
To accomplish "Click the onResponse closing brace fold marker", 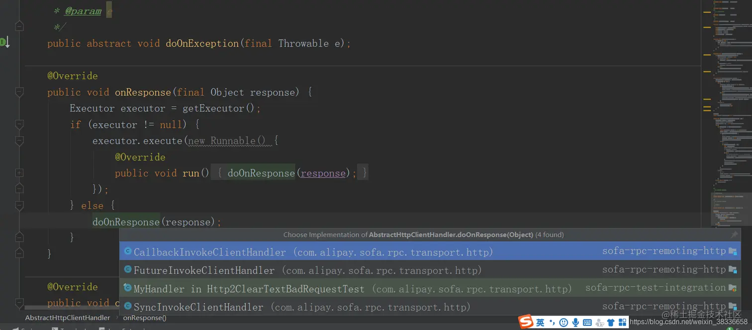I will 19,253.
